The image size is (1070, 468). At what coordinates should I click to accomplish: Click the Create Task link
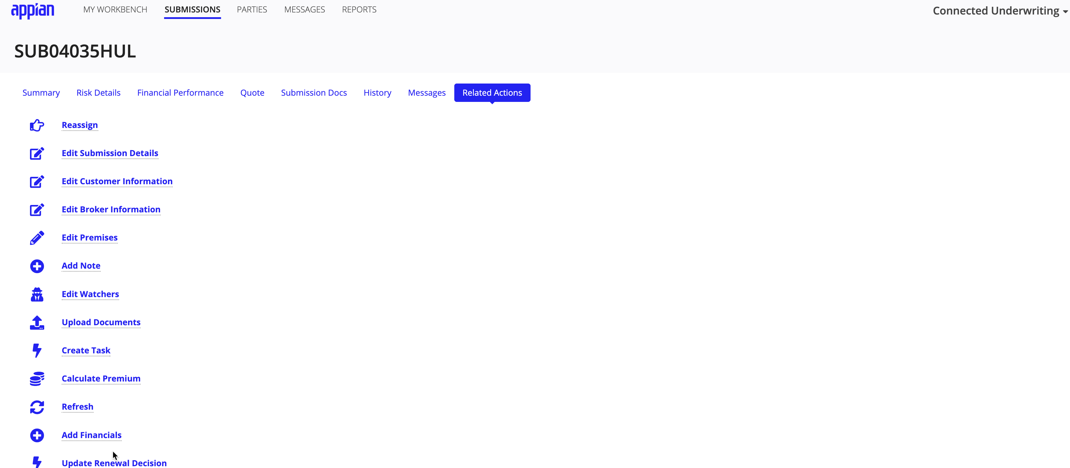click(86, 351)
